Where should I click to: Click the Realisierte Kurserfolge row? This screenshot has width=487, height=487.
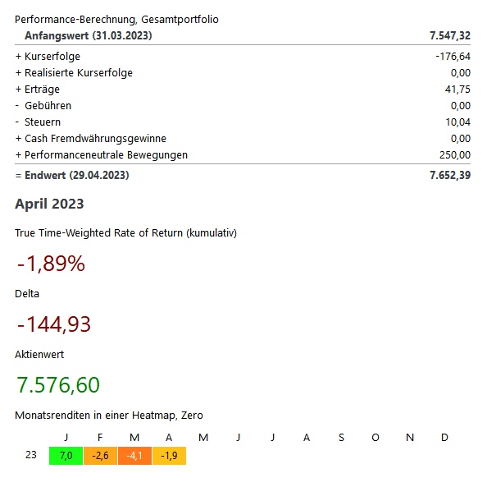[243, 73]
